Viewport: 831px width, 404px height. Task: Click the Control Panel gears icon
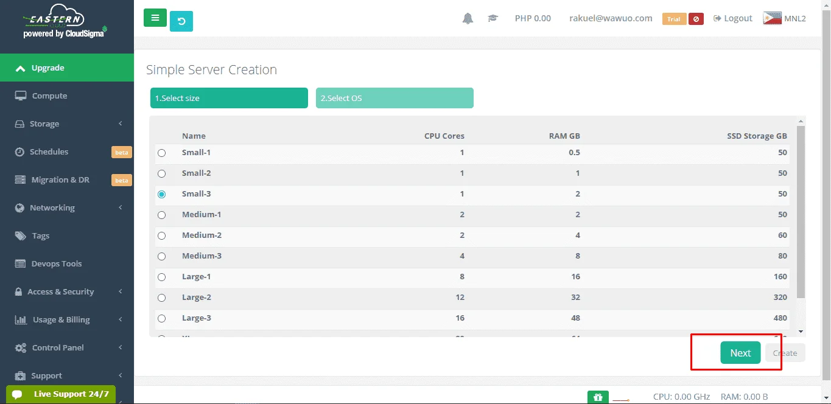point(21,348)
